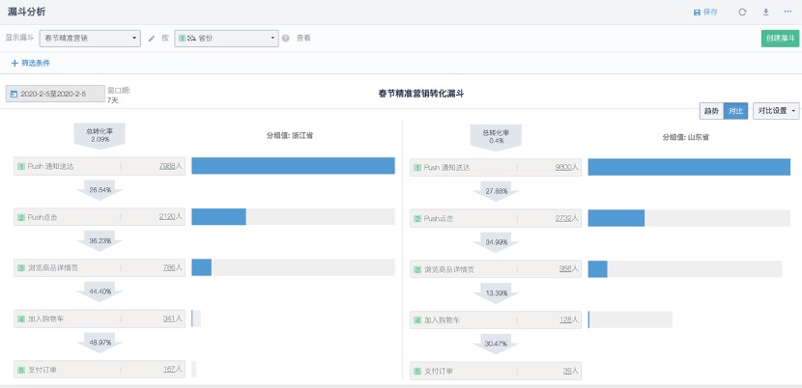The height and width of the screenshot is (388, 802).
Task: Open the 省份 grouping dropdown
Action: coord(226,39)
